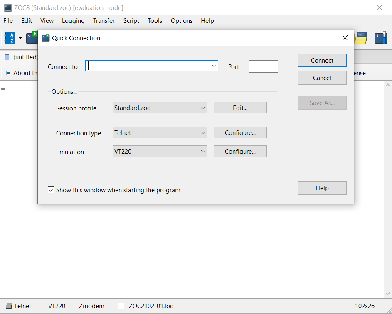Close the Quick Connection dialog
Screen dimensions: 392x314
pos(345,38)
